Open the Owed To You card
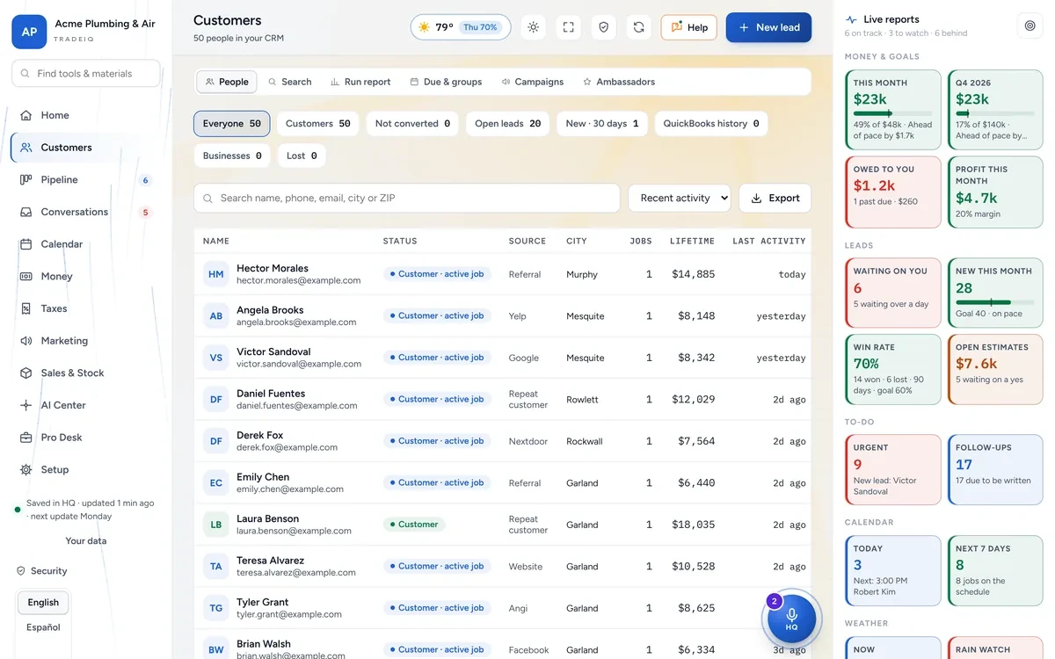 click(893, 192)
